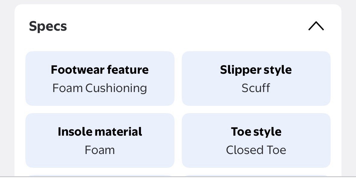Click the 'Scuff' value text
This screenshot has height=194, width=356.
(256, 88)
